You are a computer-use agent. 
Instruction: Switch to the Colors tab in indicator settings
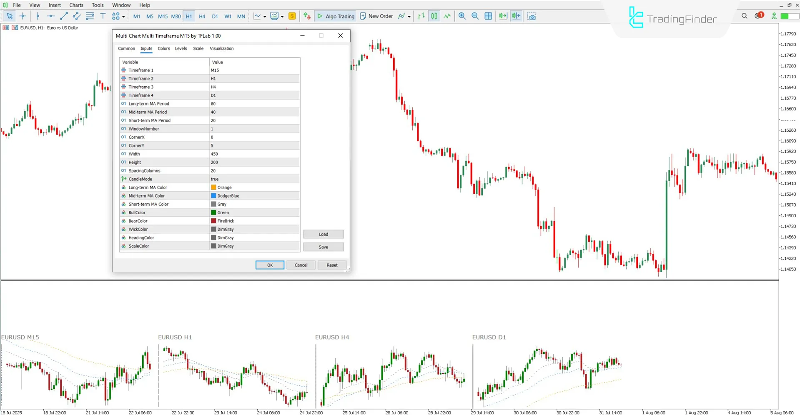coord(163,48)
